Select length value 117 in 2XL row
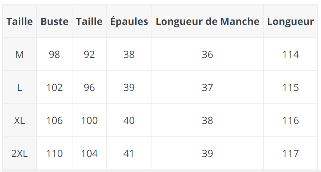Viewport: 321px width, 172px height. coord(290,154)
